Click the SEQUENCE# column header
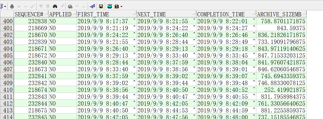323x119 pixels. tap(31, 14)
